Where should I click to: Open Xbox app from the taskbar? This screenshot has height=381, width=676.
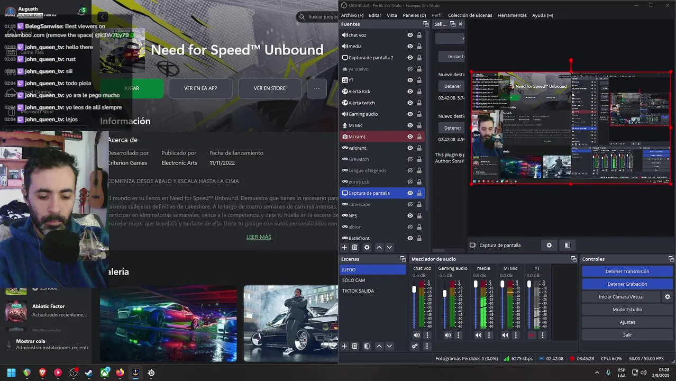pyautogui.click(x=105, y=373)
